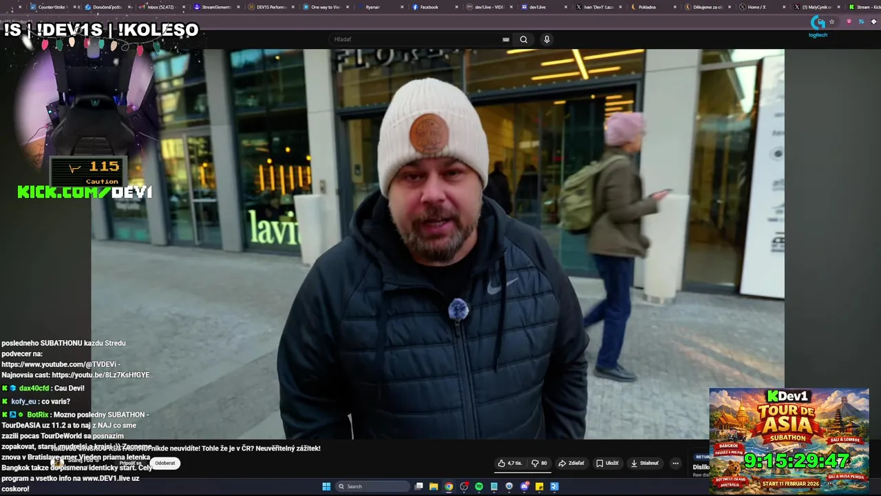The height and width of the screenshot is (496, 881).
Task: Open File Explorer from the taskbar
Action: [x=434, y=486]
